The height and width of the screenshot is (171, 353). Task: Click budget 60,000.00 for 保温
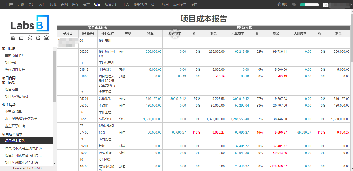point(154,133)
